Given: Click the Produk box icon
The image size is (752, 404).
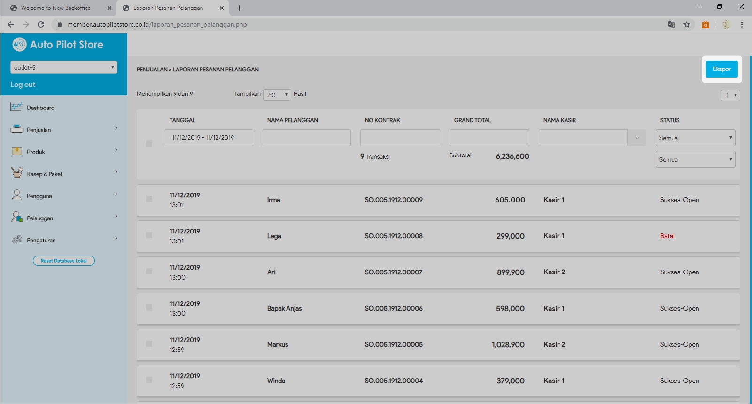Looking at the screenshot, I should 16,151.
